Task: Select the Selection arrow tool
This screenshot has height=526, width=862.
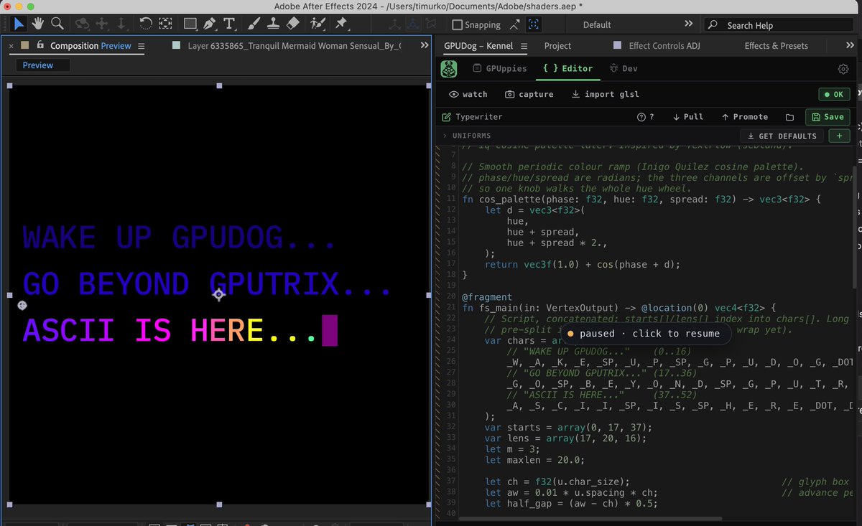Action: point(19,24)
